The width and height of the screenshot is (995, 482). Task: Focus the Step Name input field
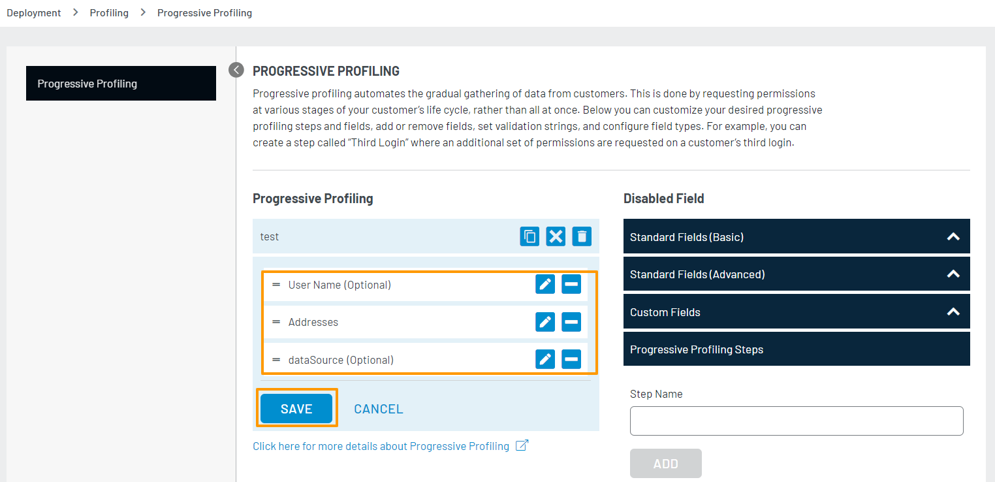(797, 421)
